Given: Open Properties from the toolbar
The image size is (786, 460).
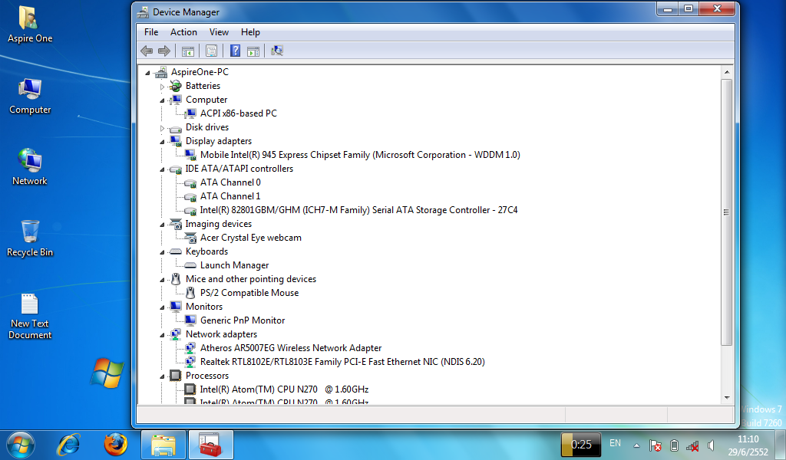Looking at the screenshot, I should pos(212,51).
